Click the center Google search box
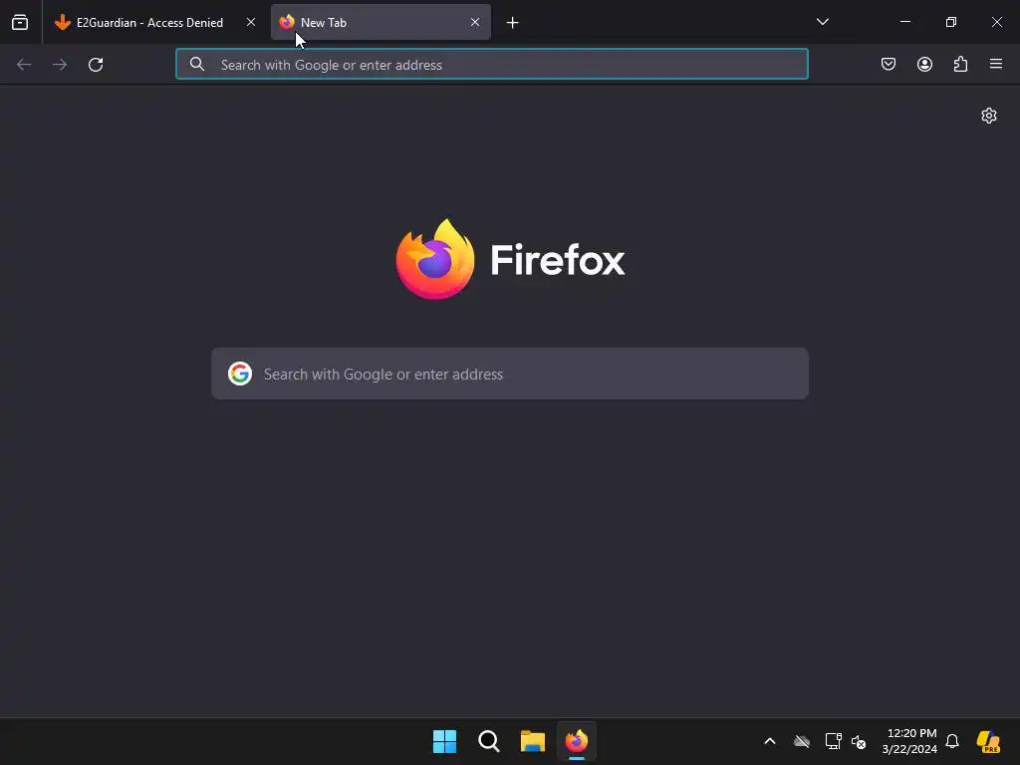The width and height of the screenshot is (1020, 765). [x=510, y=375]
